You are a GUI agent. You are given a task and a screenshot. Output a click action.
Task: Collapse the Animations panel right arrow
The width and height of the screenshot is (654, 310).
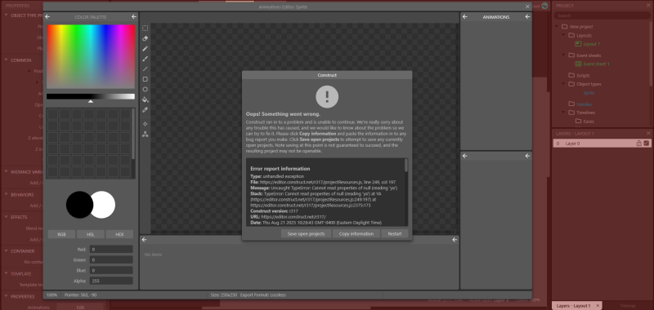527,16
